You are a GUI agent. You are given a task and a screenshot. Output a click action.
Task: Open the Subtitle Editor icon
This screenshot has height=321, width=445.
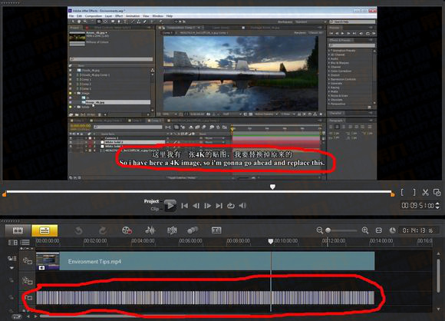216,230
